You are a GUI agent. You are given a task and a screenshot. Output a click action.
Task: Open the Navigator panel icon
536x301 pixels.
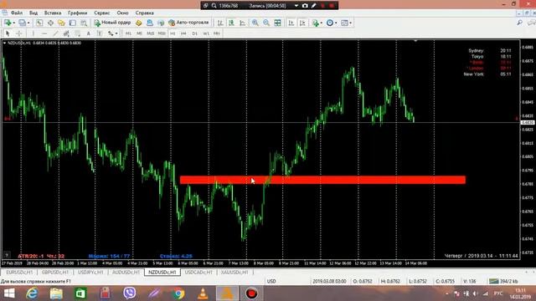pyautogui.click(x=61, y=23)
